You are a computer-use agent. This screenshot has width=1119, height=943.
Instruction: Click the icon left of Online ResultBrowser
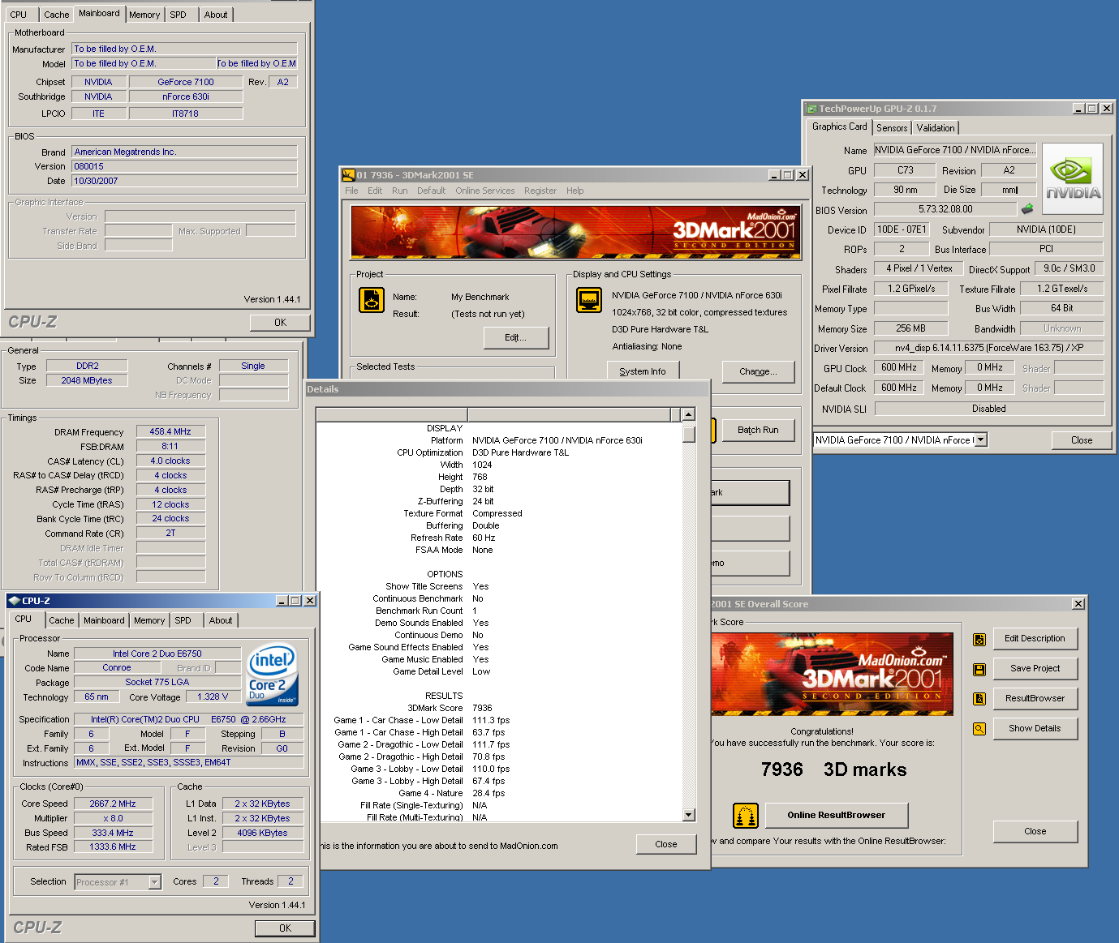coord(746,815)
